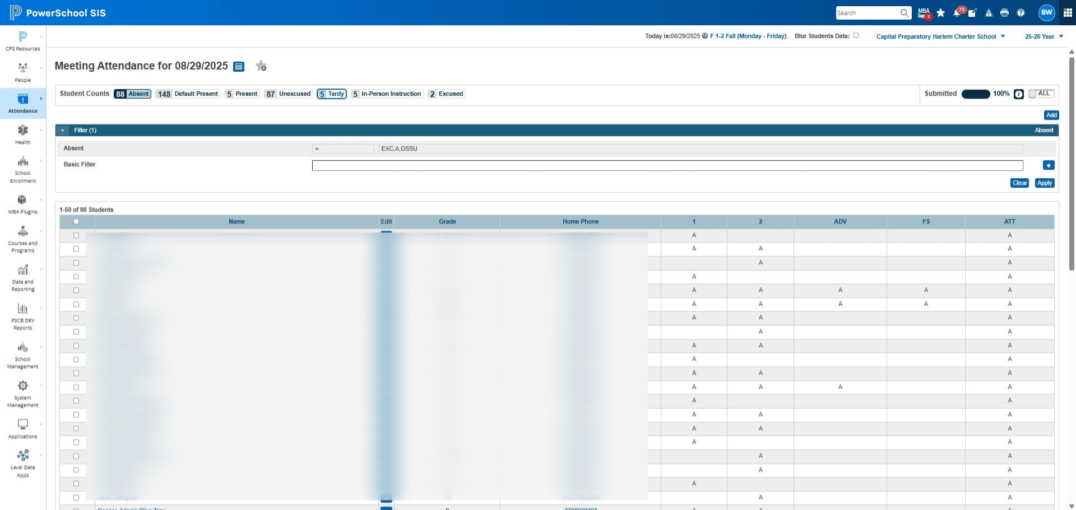Open MBA Plugins in the sidebar
Screen dimensions: 1076x510
[x=22, y=204]
